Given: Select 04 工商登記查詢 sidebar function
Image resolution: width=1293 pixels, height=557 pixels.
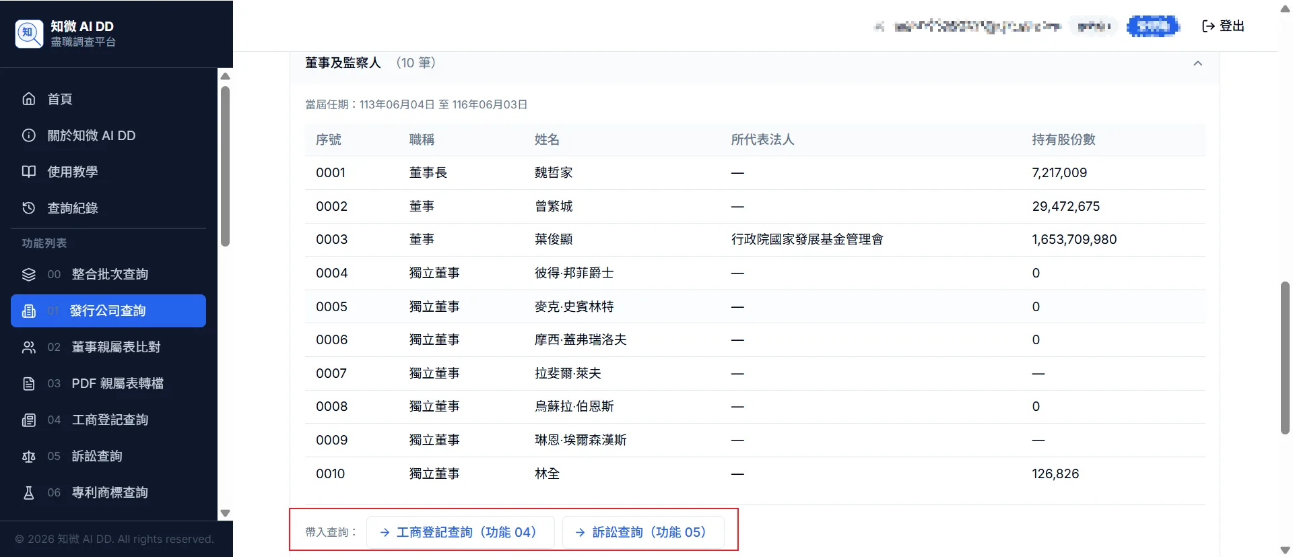Looking at the screenshot, I should click(x=108, y=420).
